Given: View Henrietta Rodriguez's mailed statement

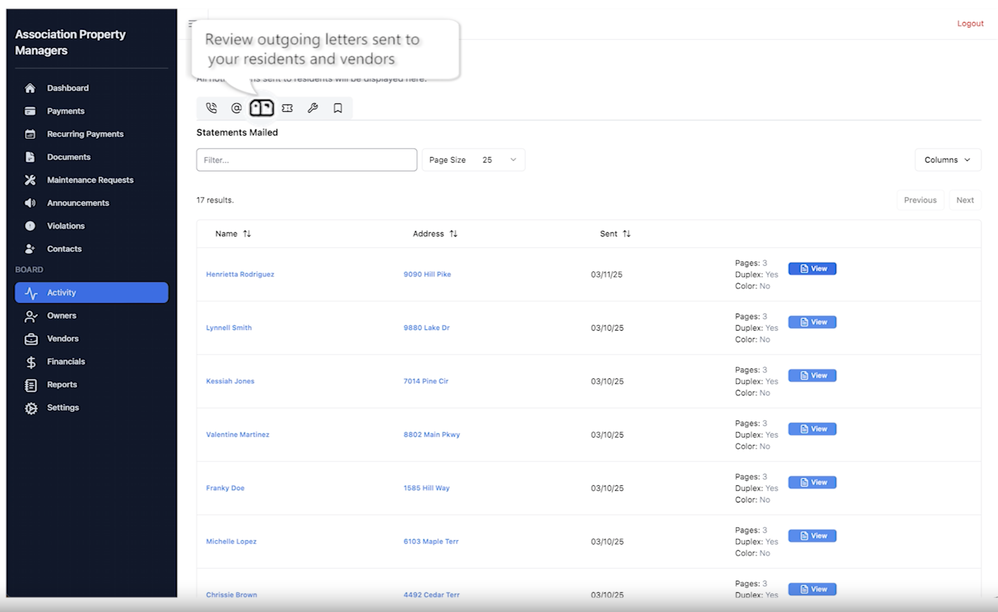Looking at the screenshot, I should 812,269.
